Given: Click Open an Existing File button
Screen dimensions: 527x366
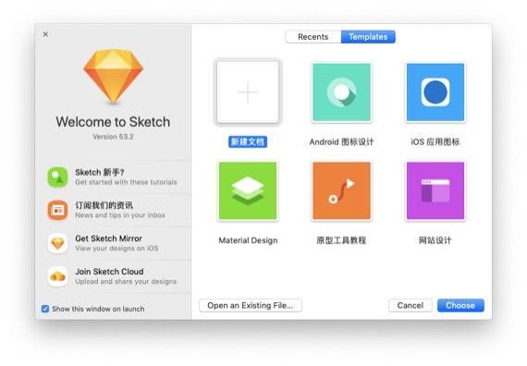Looking at the screenshot, I should click(x=250, y=306).
